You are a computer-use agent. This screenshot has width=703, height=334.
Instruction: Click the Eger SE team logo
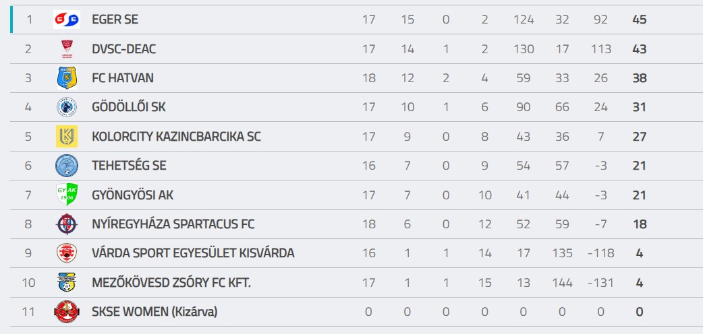coord(67,20)
